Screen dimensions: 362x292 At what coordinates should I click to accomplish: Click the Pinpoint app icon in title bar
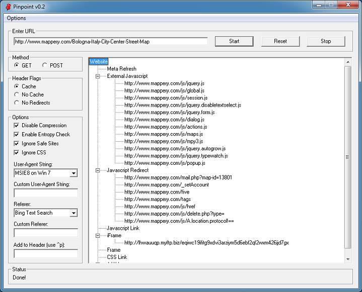pyautogui.click(x=8, y=7)
